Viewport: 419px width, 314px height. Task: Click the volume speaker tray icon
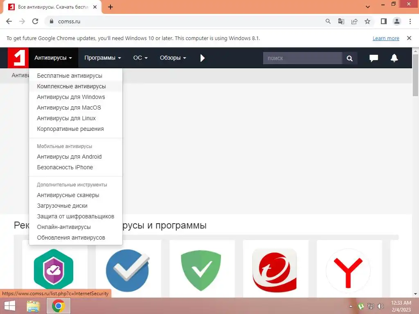(x=381, y=306)
